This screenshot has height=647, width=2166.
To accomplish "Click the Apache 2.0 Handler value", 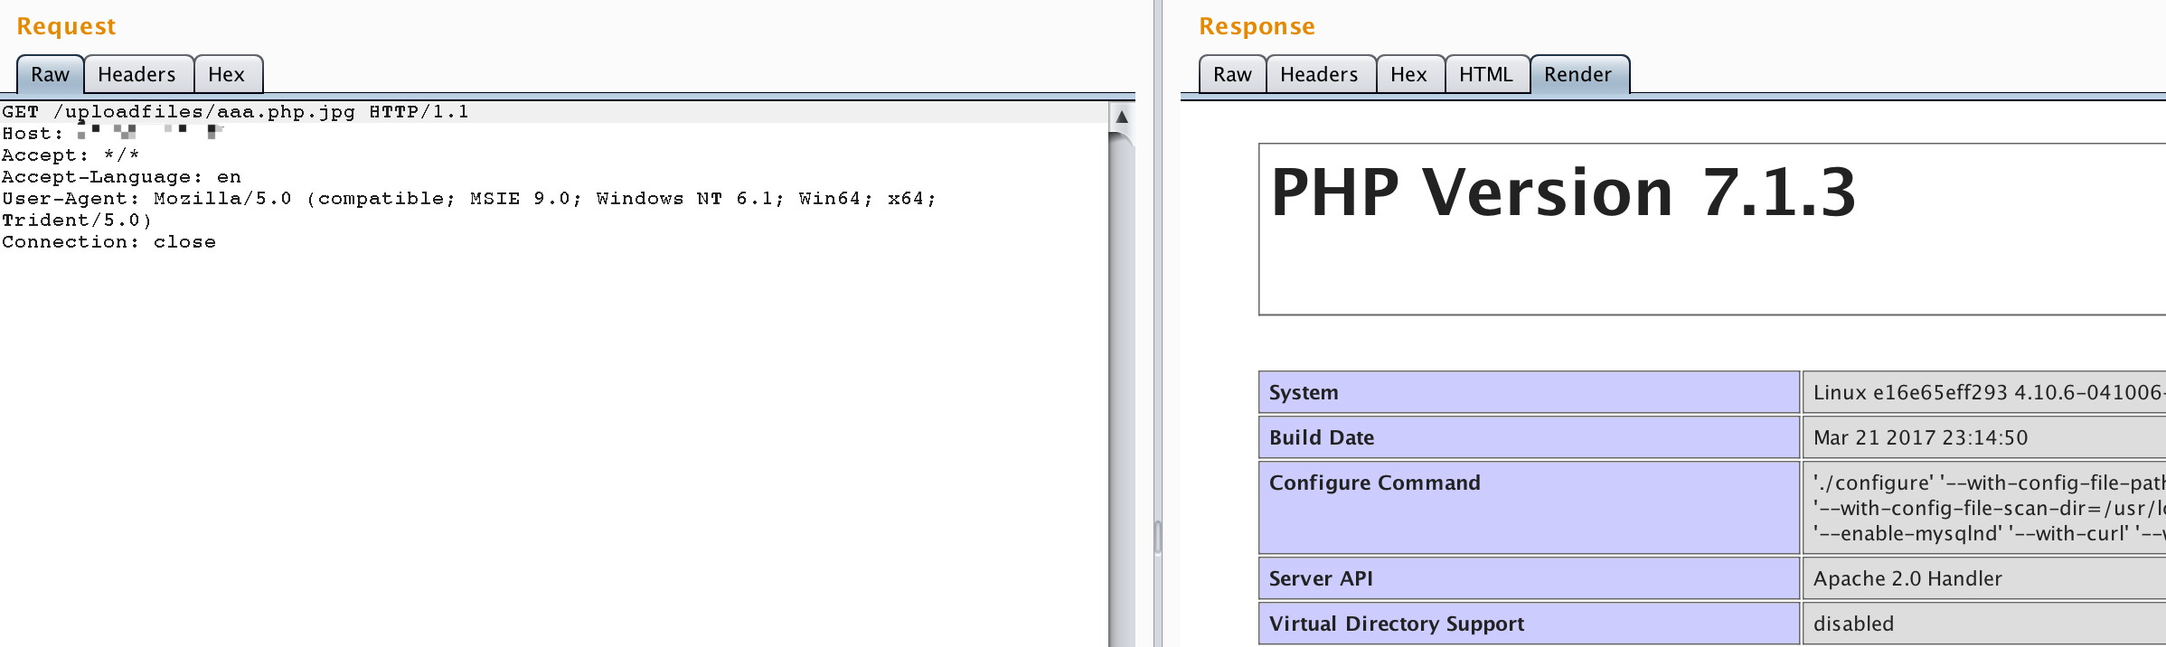I will [x=1907, y=578].
